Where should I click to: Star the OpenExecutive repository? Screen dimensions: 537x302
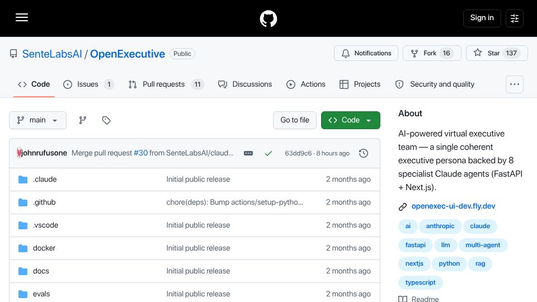497,53
